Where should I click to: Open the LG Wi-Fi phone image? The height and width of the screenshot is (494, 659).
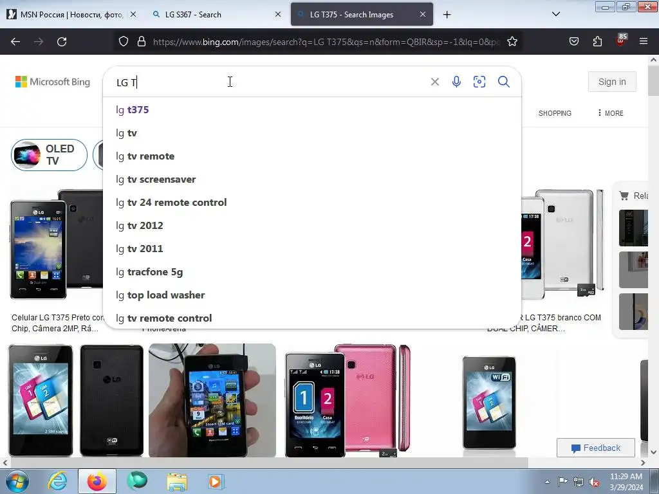pyautogui.click(x=489, y=403)
